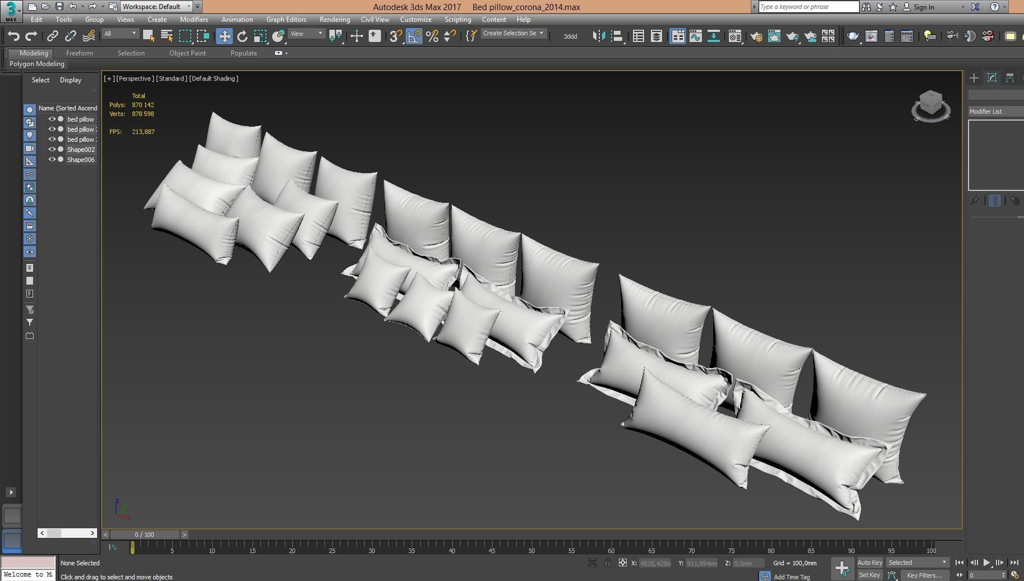This screenshot has width=1024, height=581.
Task: Open the Rendering menu
Action: [x=334, y=20]
